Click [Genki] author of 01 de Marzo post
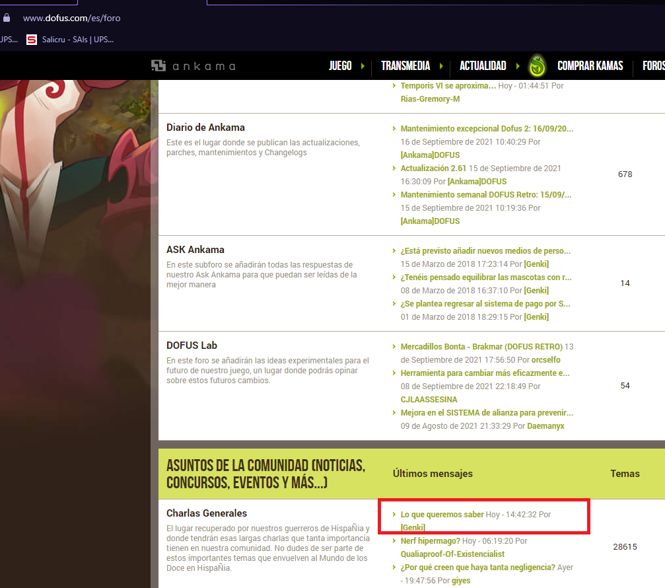The width and height of the screenshot is (665, 588). (x=536, y=317)
